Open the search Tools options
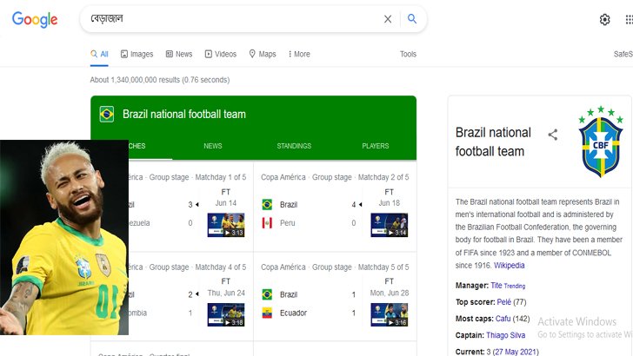 (408, 54)
